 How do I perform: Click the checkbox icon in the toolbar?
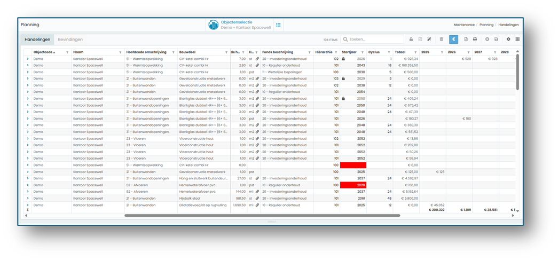click(x=420, y=40)
